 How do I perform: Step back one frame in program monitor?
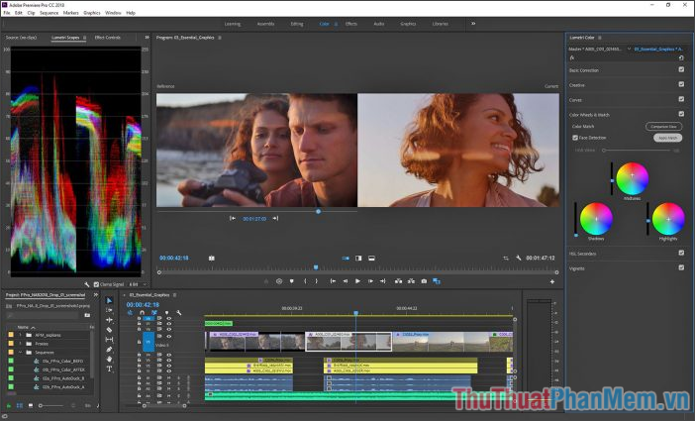point(346,281)
